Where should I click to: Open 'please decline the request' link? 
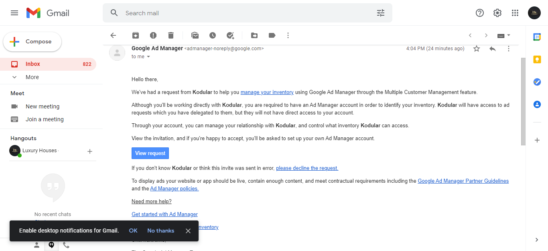[307, 168]
